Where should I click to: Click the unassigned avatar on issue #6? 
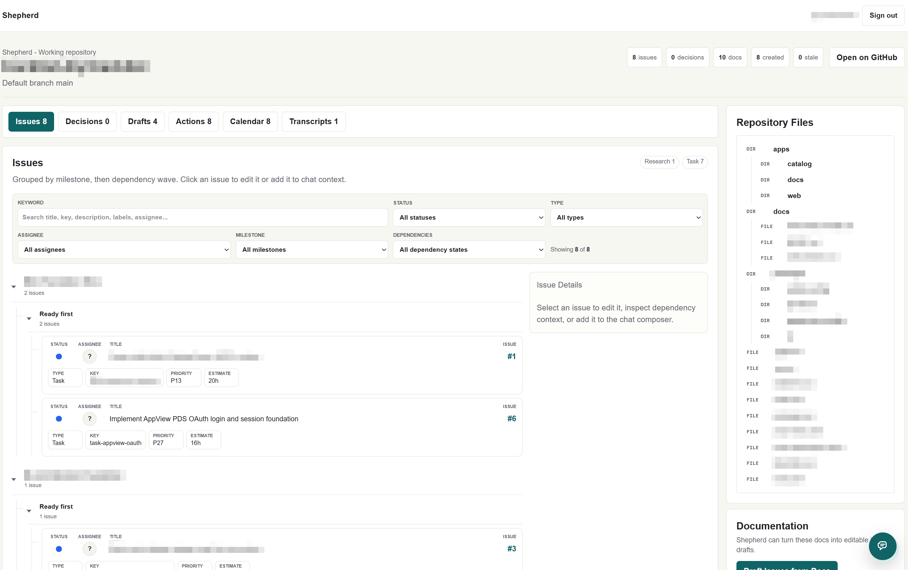89,419
